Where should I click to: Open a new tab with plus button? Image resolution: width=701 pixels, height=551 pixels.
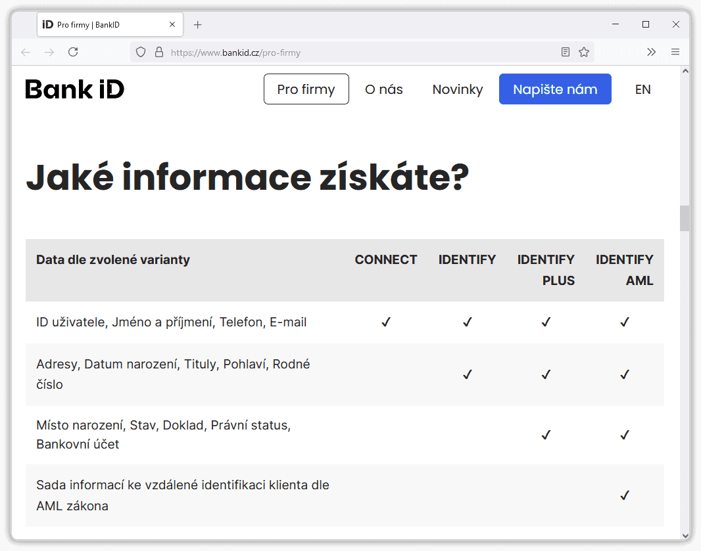pos(198,25)
